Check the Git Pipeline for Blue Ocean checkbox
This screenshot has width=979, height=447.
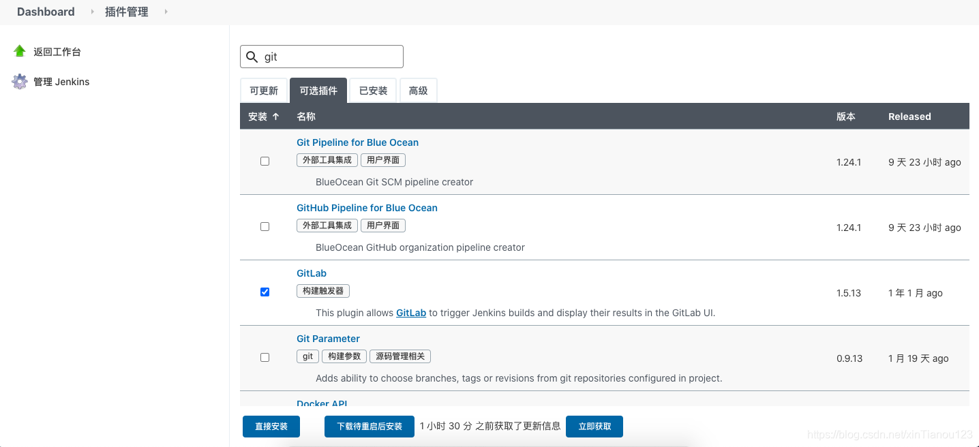pos(265,161)
